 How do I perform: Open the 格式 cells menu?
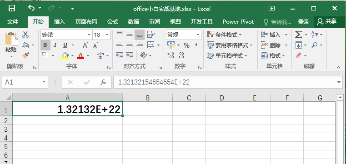(273, 55)
